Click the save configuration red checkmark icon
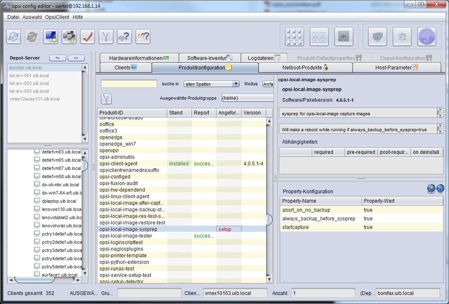The height and width of the screenshot is (304, 449). coord(87,37)
